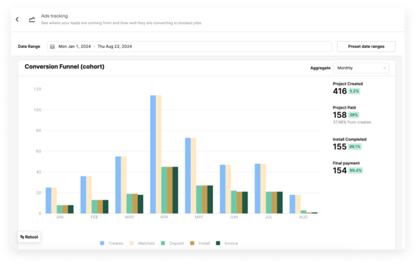Click the Deposit legend label
Screen dimensions: 416x264
pos(176,244)
